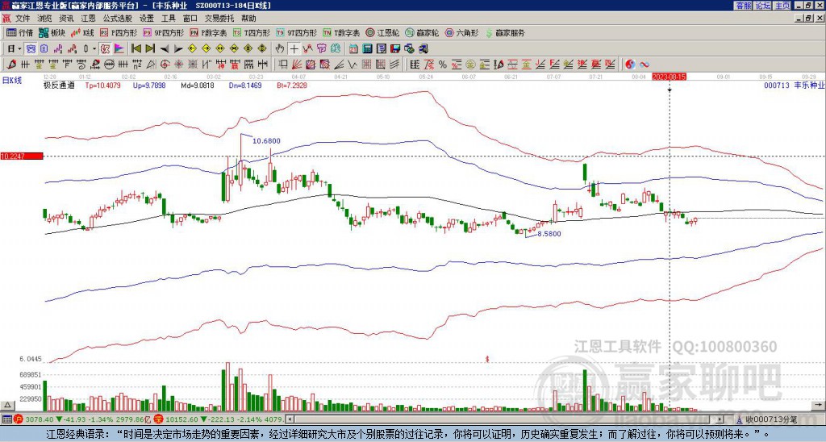Toggle the crosshair cursor tool
This screenshot has height=442, width=826.
point(294,48)
